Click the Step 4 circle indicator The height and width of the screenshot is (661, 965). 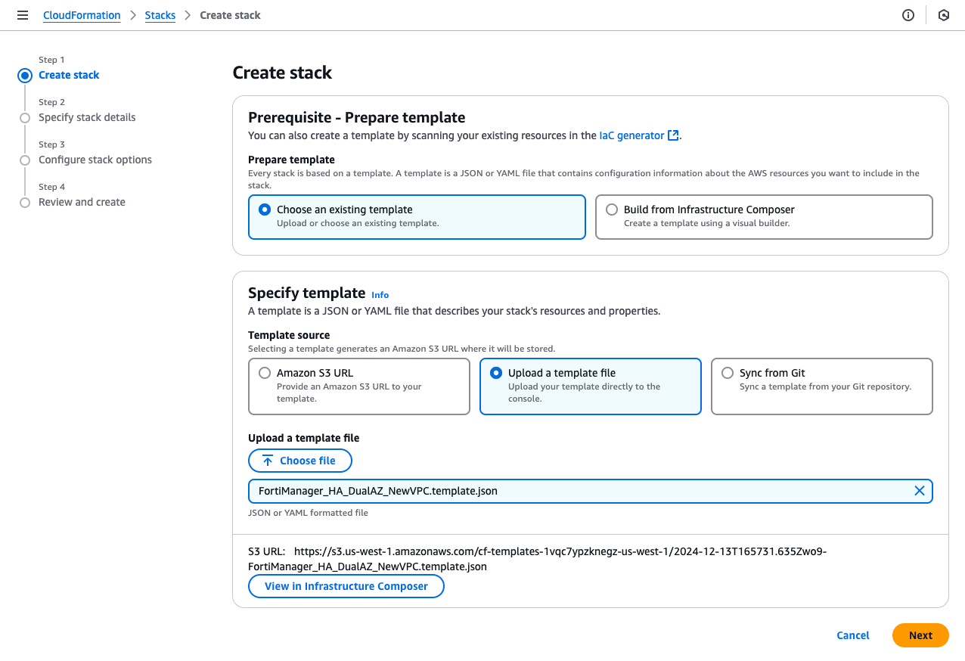[25, 203]
